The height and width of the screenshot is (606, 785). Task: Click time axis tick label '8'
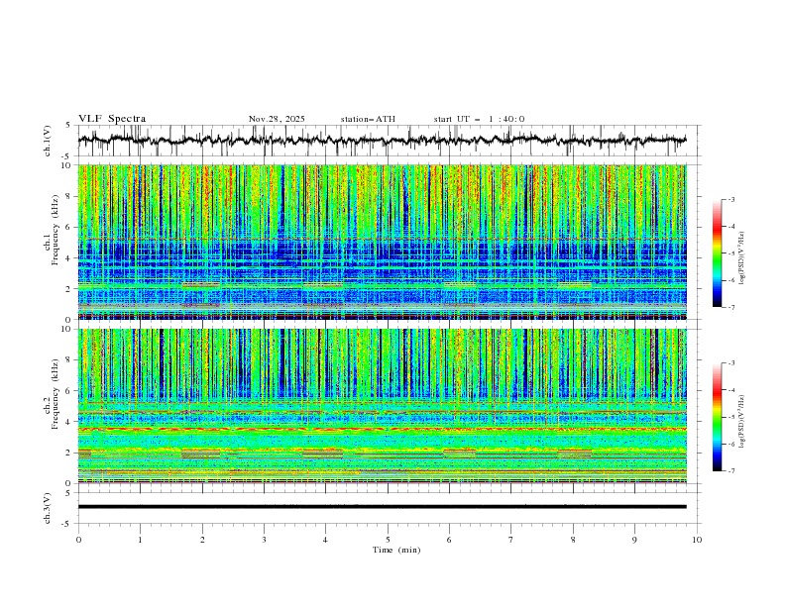point(573,540)
